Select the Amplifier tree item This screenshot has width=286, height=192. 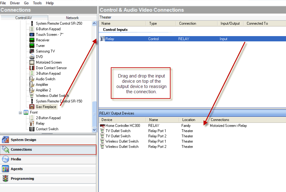click(42, 85)
